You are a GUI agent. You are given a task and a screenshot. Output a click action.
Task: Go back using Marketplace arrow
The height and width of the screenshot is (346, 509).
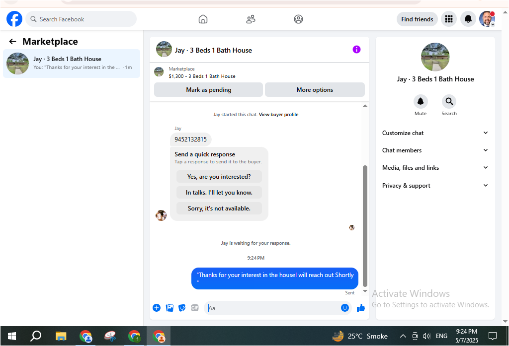(x=12, y=42)
